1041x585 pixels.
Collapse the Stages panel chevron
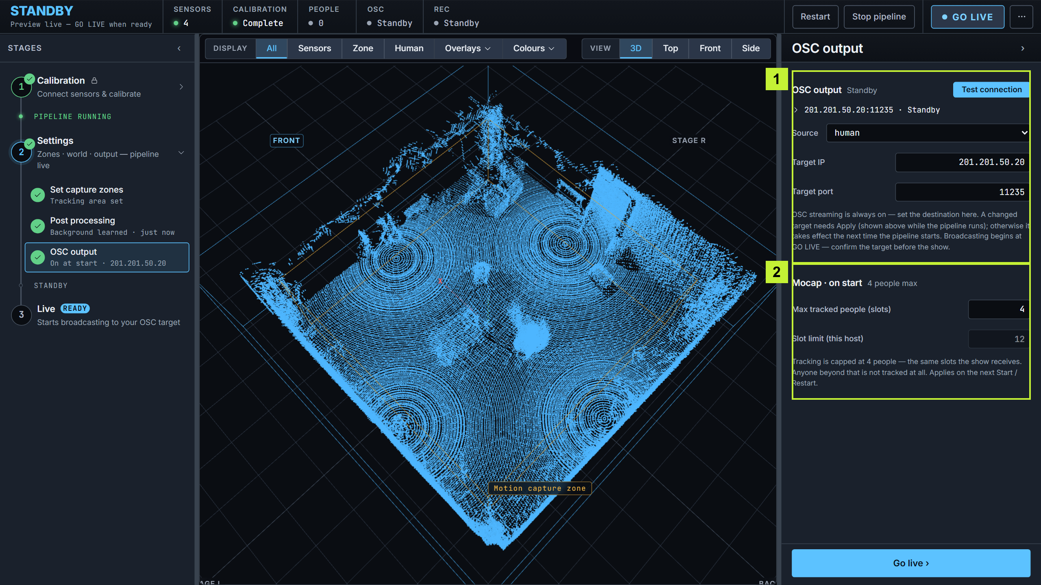[179, 48]
